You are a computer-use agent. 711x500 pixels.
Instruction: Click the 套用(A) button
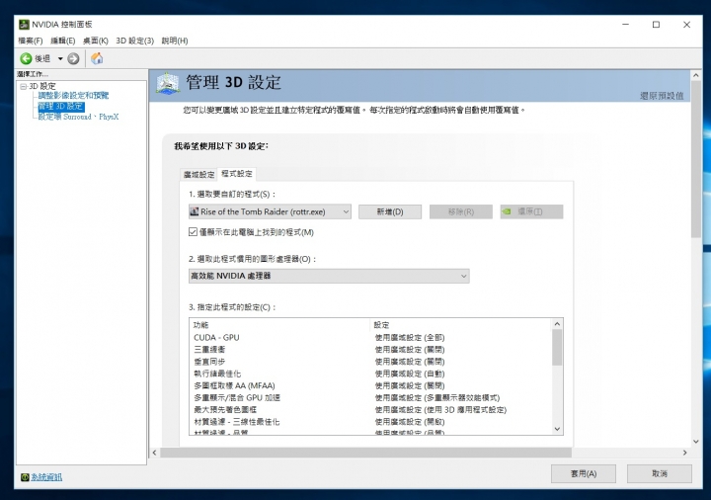[584, 473]
